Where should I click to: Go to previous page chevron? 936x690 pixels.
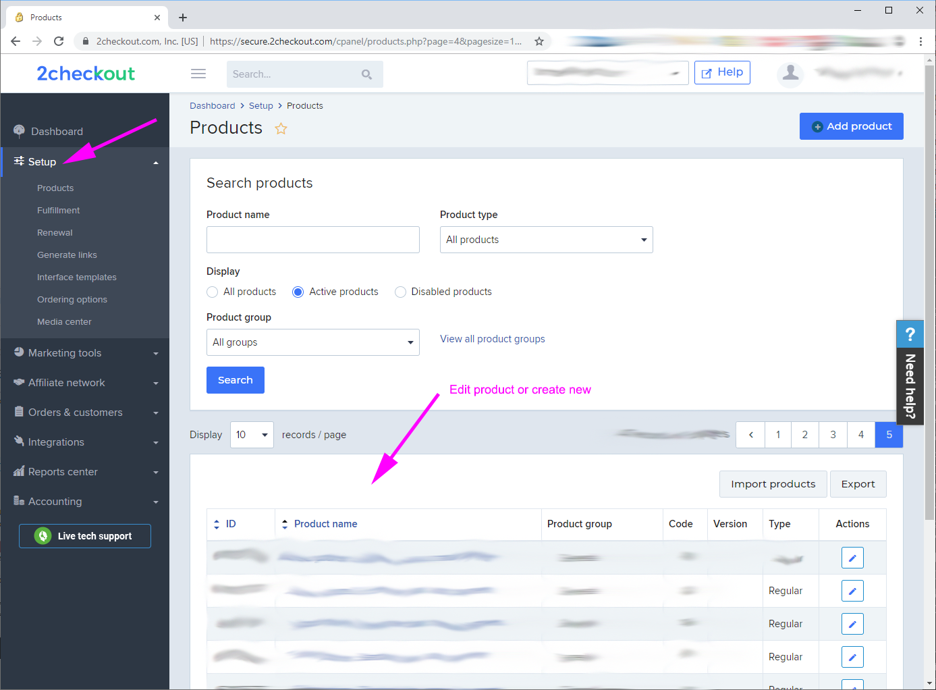tap(750, 435)
